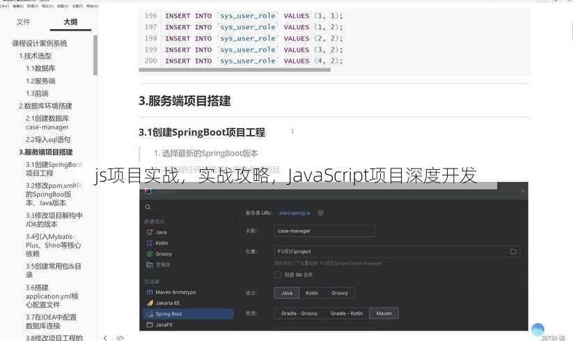The width and height of the screenshot is (573, 341).
Task: Open outline item 3.5创建常用包&目录
Action: coord(54,270)
